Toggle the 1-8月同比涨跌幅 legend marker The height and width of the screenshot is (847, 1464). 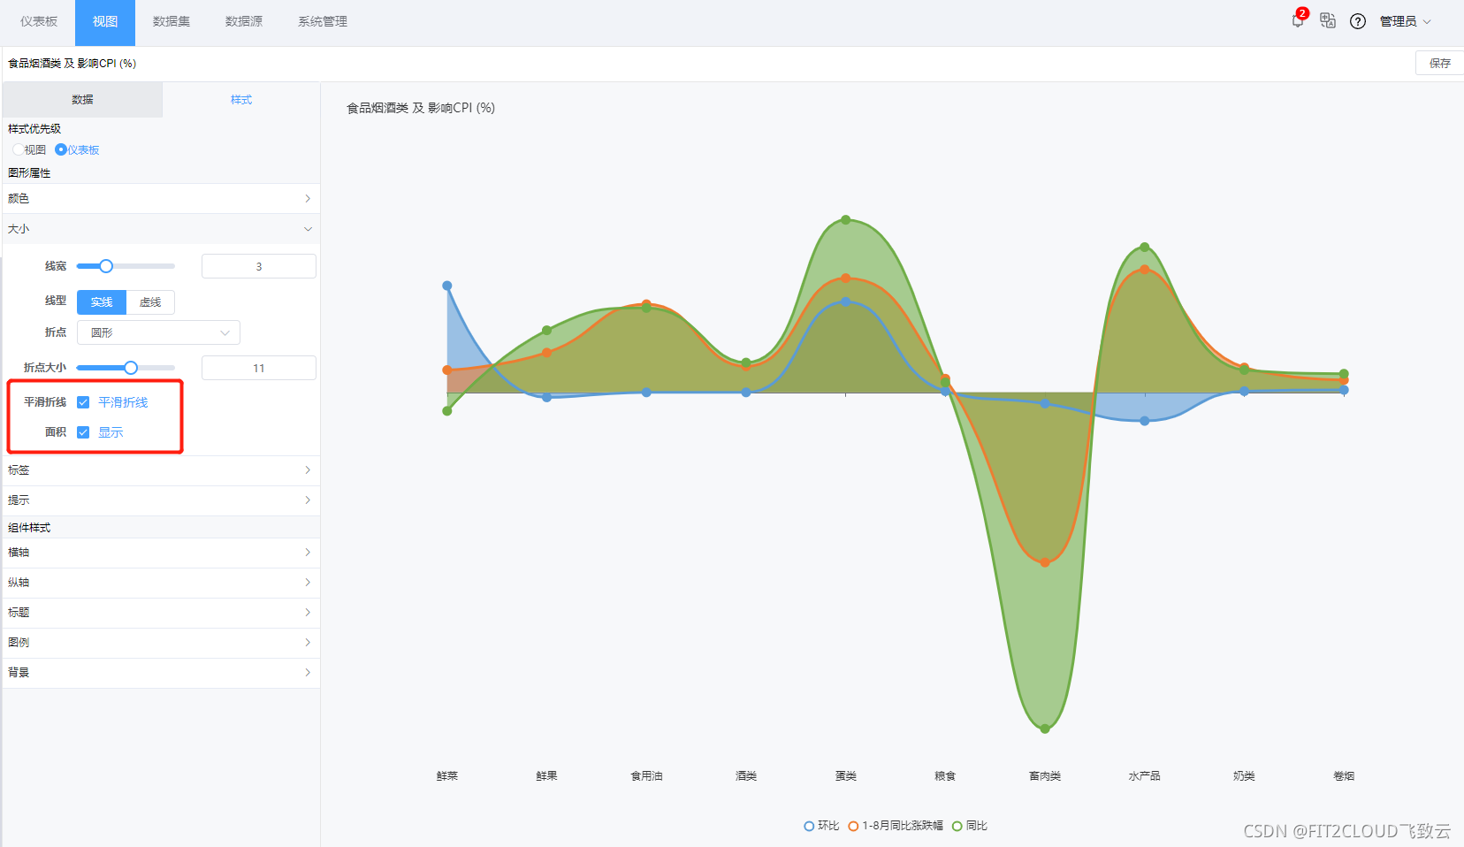pyautogui.click(x=853, y=826)
